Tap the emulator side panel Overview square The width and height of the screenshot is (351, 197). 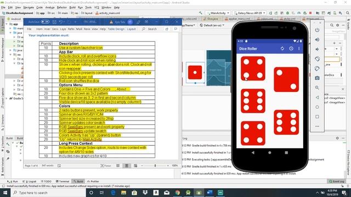tap(317, 117)
